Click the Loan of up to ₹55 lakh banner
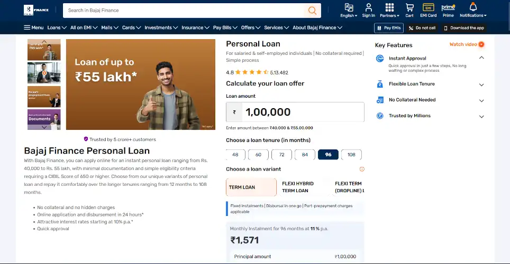The height and width of the screenshot is (264, 510). [141, 84]
